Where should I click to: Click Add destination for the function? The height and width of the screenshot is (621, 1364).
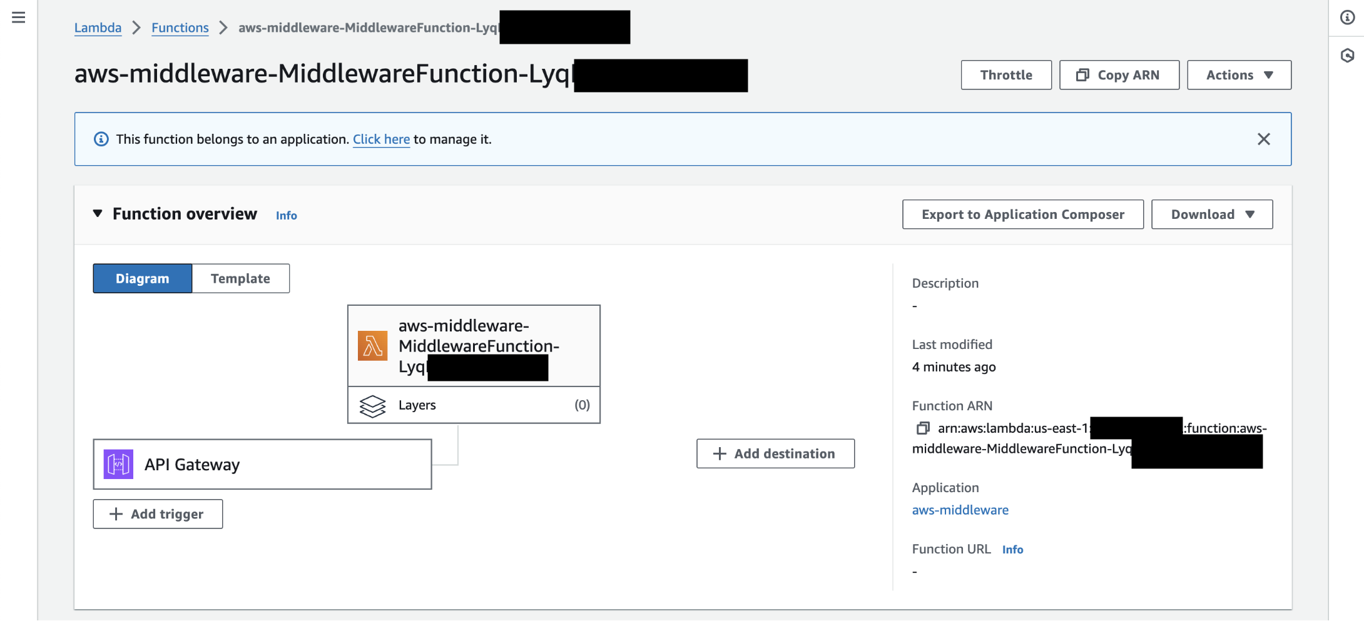tap(775, 453)
